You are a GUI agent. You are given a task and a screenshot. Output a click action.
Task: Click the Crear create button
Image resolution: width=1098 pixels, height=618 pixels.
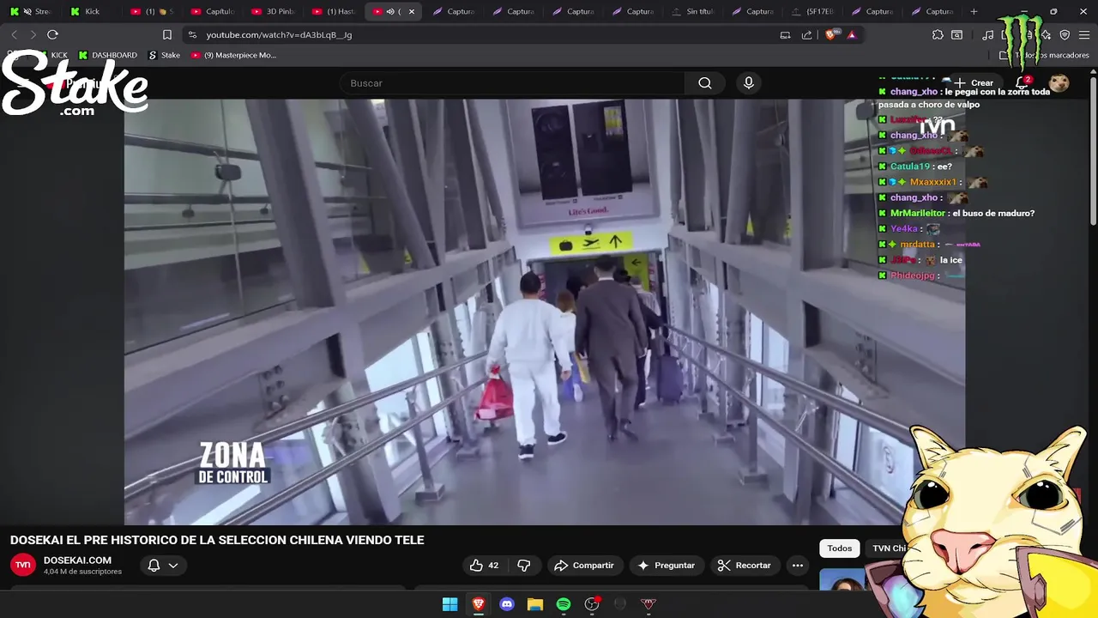coord(974,83)
